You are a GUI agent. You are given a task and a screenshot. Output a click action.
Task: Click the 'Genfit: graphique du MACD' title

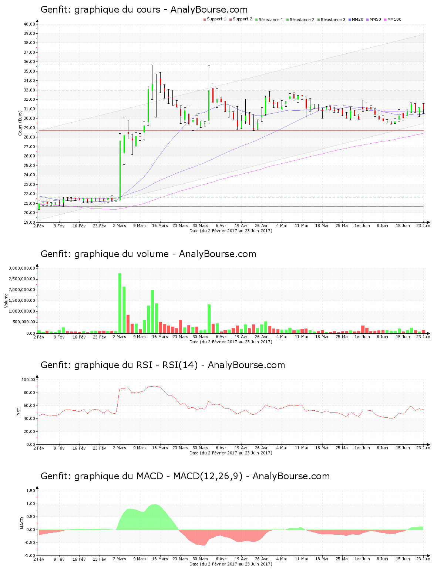[185, 476]
